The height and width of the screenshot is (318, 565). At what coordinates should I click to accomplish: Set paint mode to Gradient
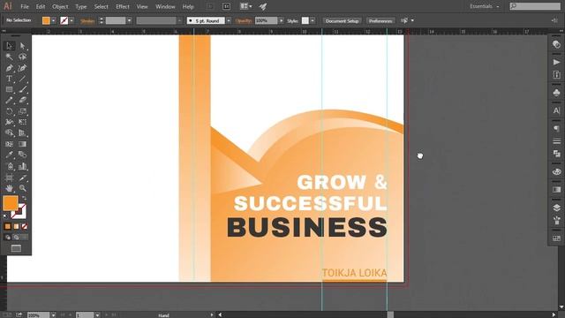point(16,226)
